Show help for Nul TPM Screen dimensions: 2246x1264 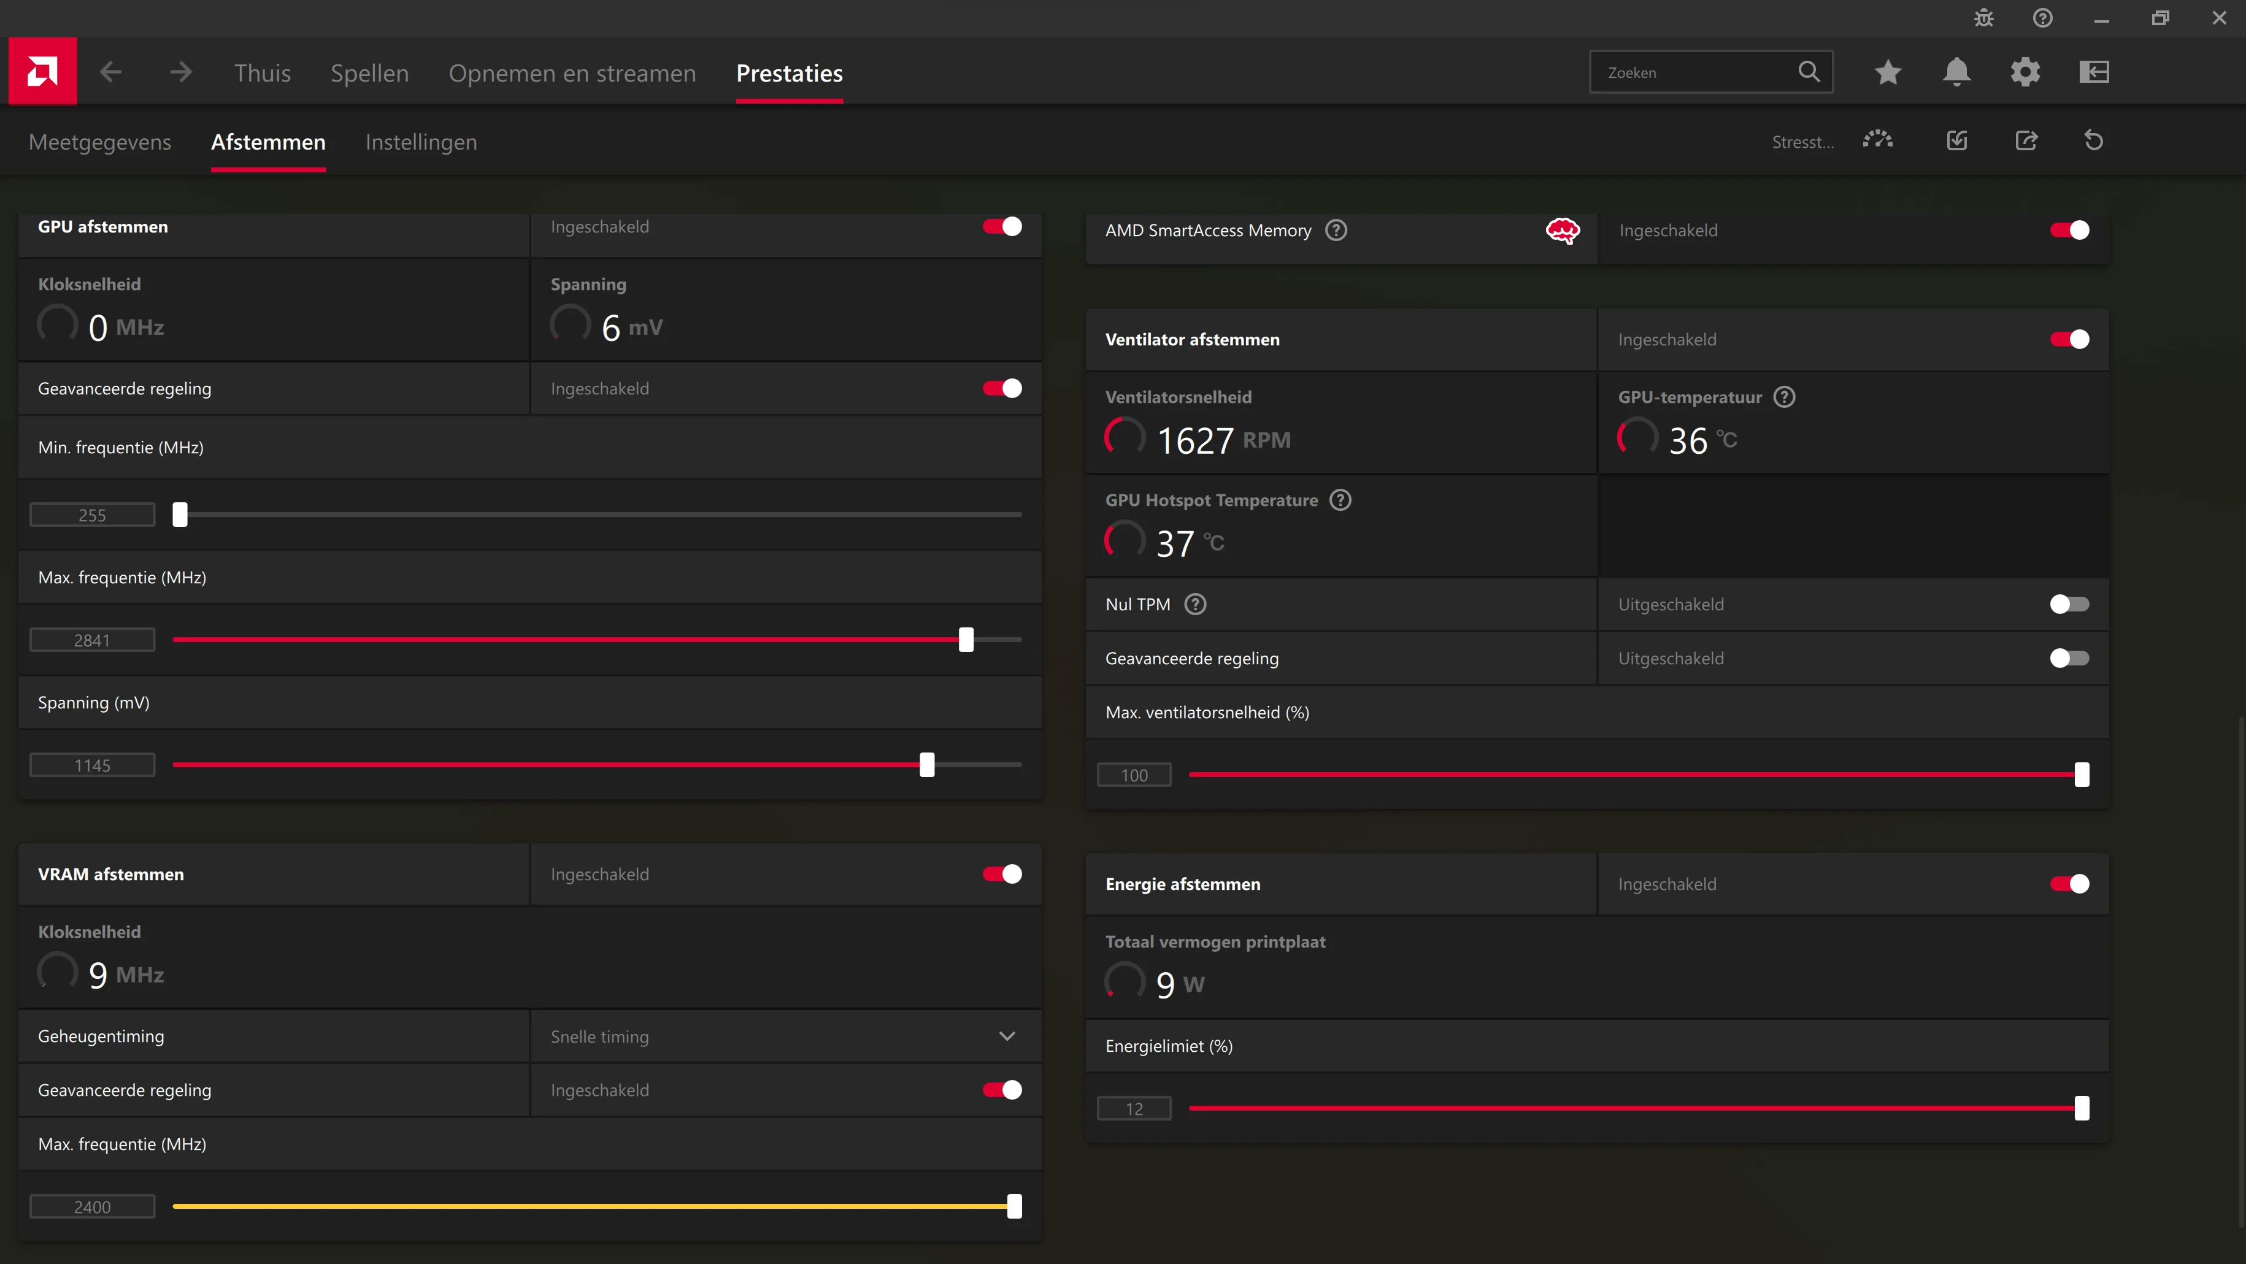click(x=1195, y=605)
